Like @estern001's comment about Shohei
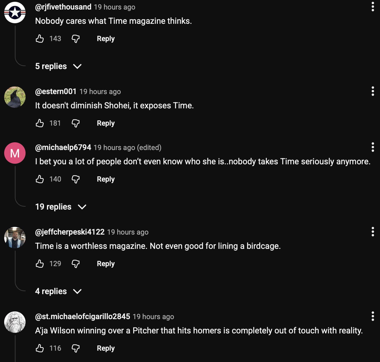 pos(40,123)
